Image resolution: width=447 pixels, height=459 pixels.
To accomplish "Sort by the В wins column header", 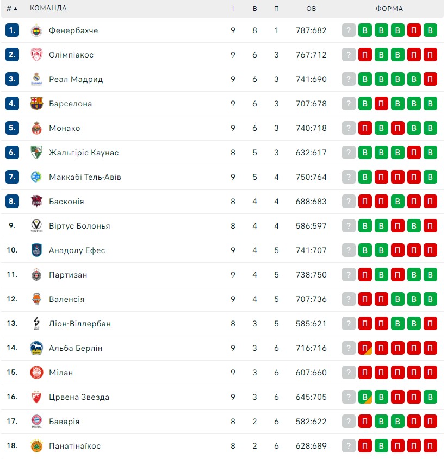I will coord(254,9).
